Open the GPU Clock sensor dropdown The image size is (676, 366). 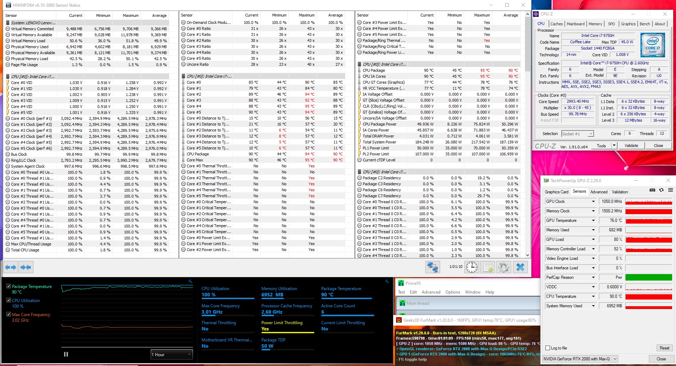(x=593, y=201)
